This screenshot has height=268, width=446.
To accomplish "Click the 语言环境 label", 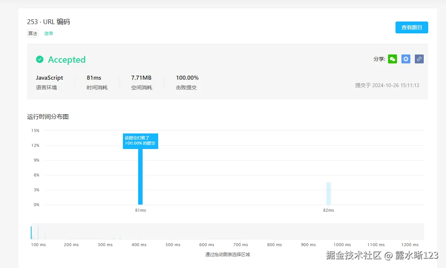I will pyautogui.click(x=46, y=88).
